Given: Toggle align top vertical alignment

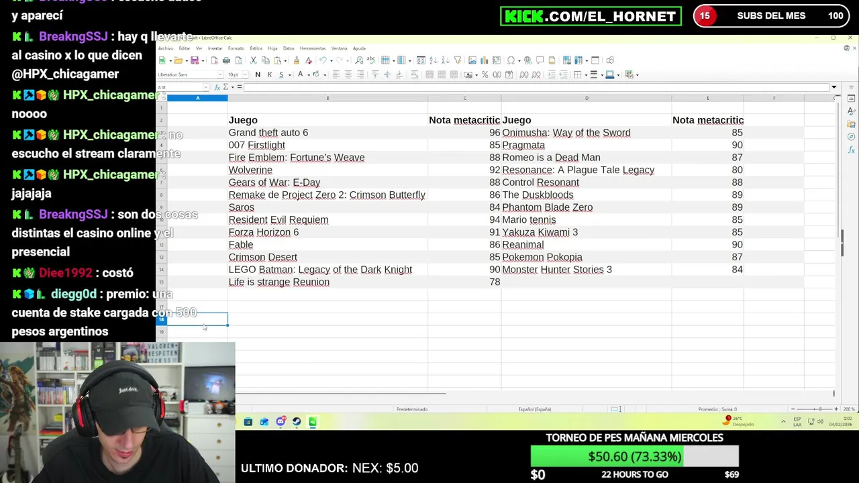Looking at the screenshot, I should pyautogui.click(x=375, y=74).
